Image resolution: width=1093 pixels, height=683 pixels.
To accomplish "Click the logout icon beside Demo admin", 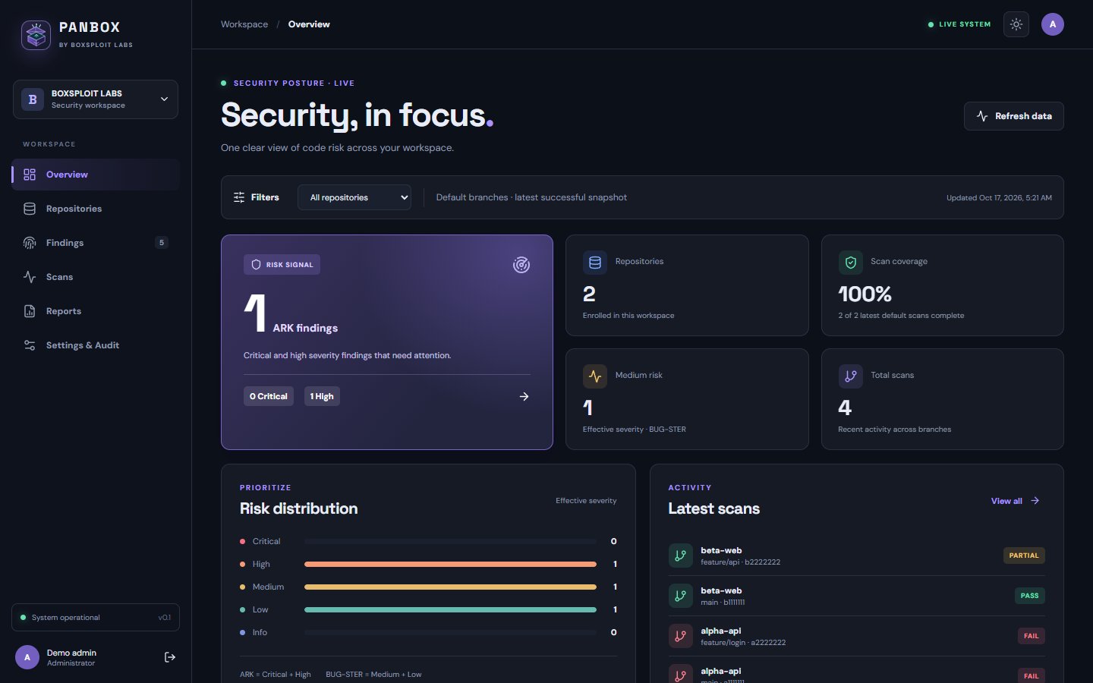I will tap(170, 657).
